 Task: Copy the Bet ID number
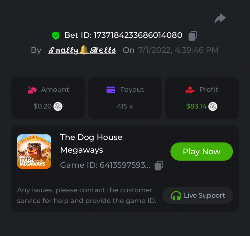click(x=193, y=36)
